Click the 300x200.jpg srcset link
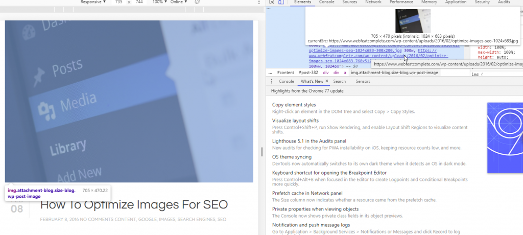The image size is (523, 235). (355, 51)
